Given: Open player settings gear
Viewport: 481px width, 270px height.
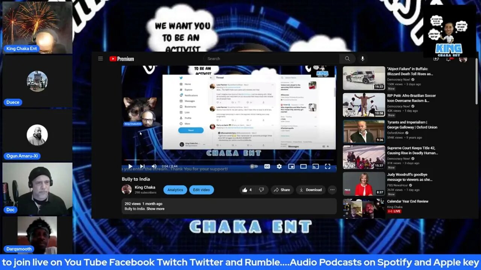Looking at the screenshot, I should coord(279,166).
